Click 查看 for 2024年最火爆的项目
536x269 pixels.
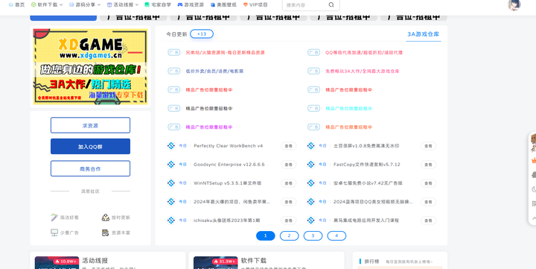289,202
